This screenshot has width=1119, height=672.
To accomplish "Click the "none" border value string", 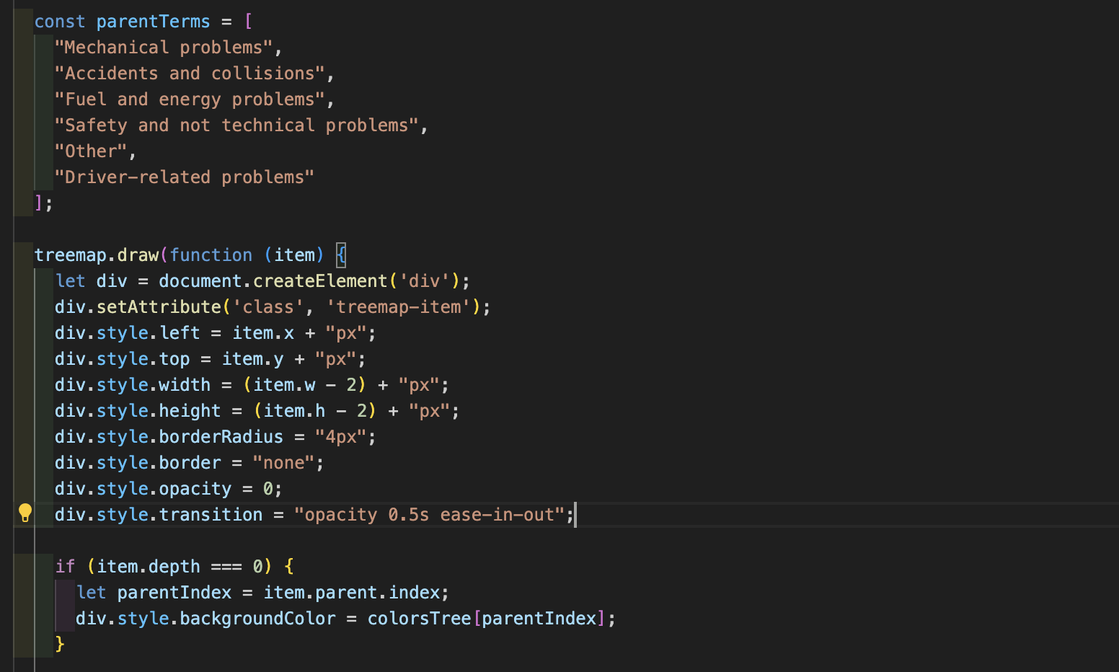I will pos(283,463).
